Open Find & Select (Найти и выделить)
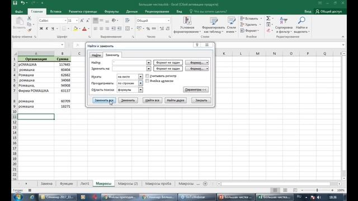 [302, 25]
